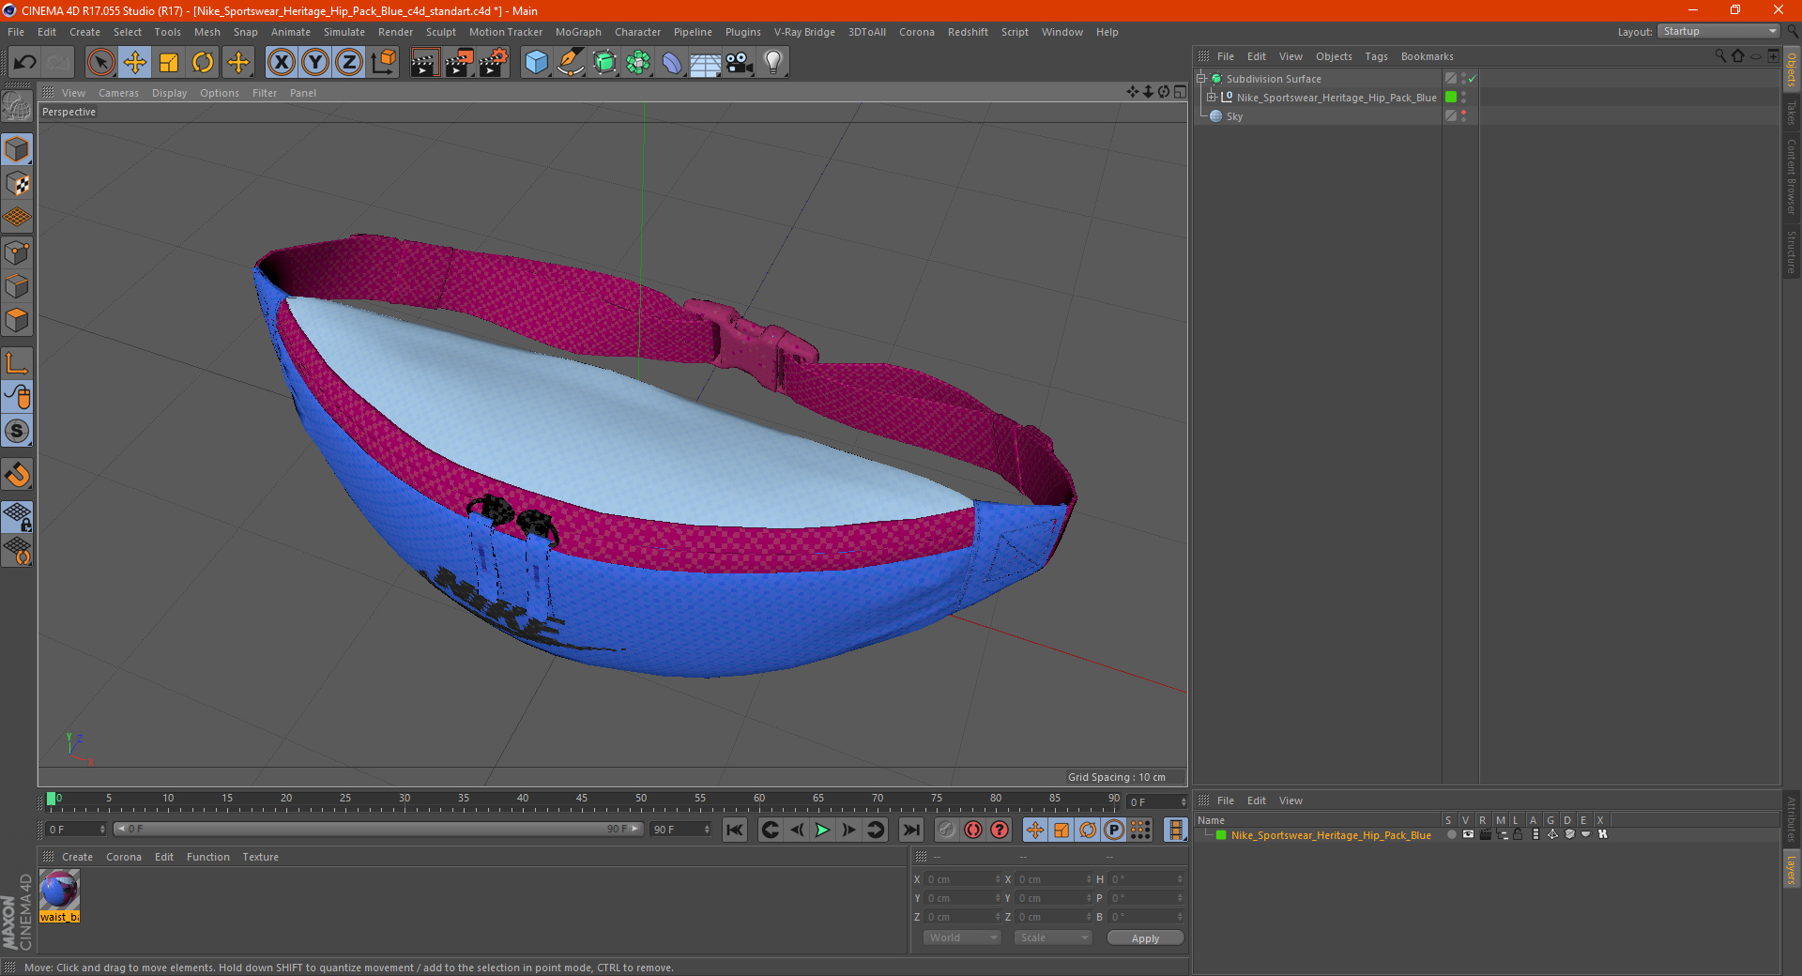Go to start of animation
This screenshot has height=976, width=1802.
point(735,830)
